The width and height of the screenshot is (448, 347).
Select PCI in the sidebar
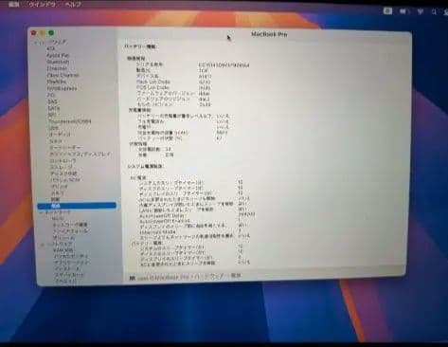point(51,95)
